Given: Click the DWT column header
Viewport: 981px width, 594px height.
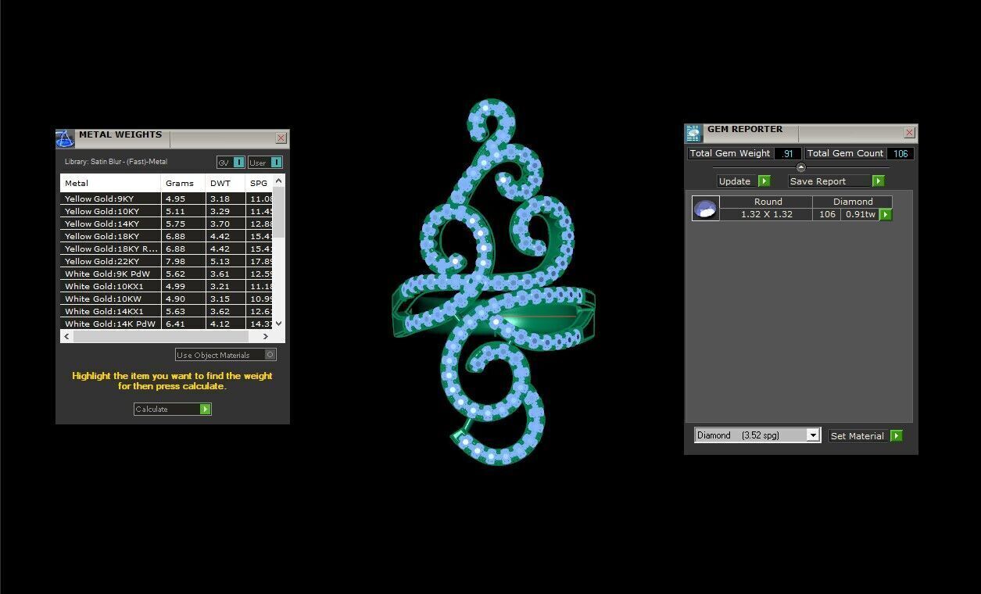Looking at the screenshot, I should pos(225,183).
